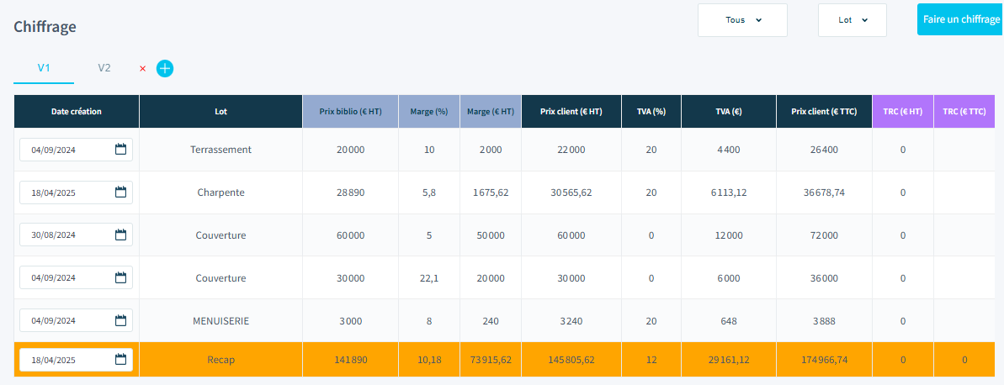This screenshot has height=385, width=1004.
Task: Select the MENUISERIE lot cell
Action: tap(220, 320)
